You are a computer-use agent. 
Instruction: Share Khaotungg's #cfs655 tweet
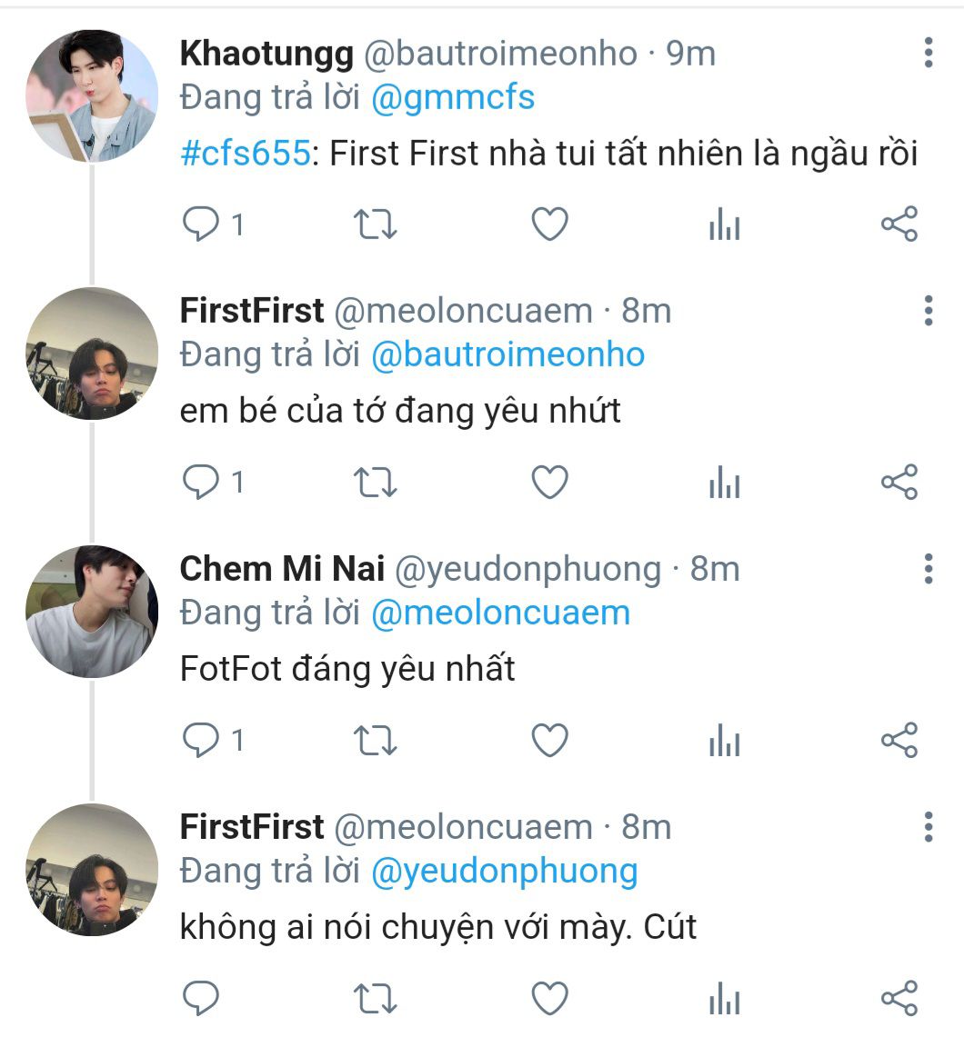click(899, 224)
